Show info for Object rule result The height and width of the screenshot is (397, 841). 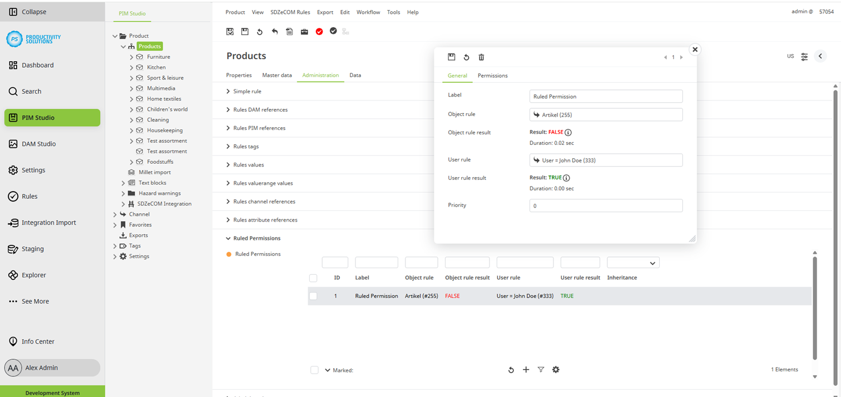(x=568, y=133)
